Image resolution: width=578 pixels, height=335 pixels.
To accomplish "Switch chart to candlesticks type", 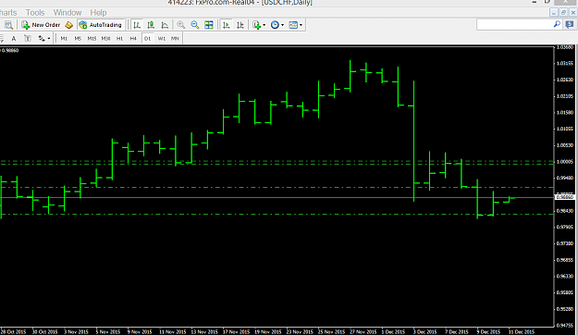I will (x=151, y=25).
